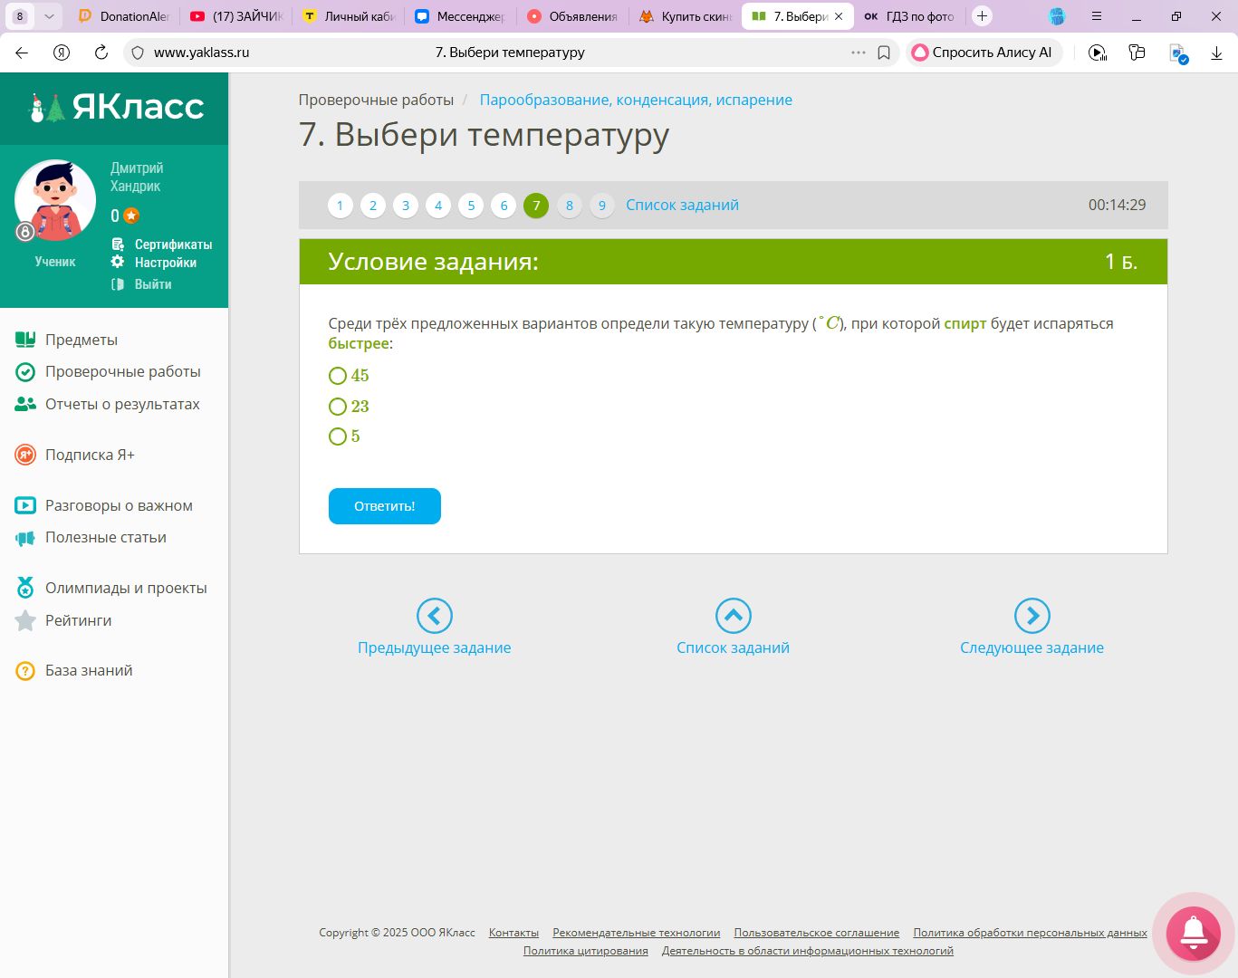Click the previous task arrow icon
Viewport: 1238px width, 978px height.
tap(434, 616)
